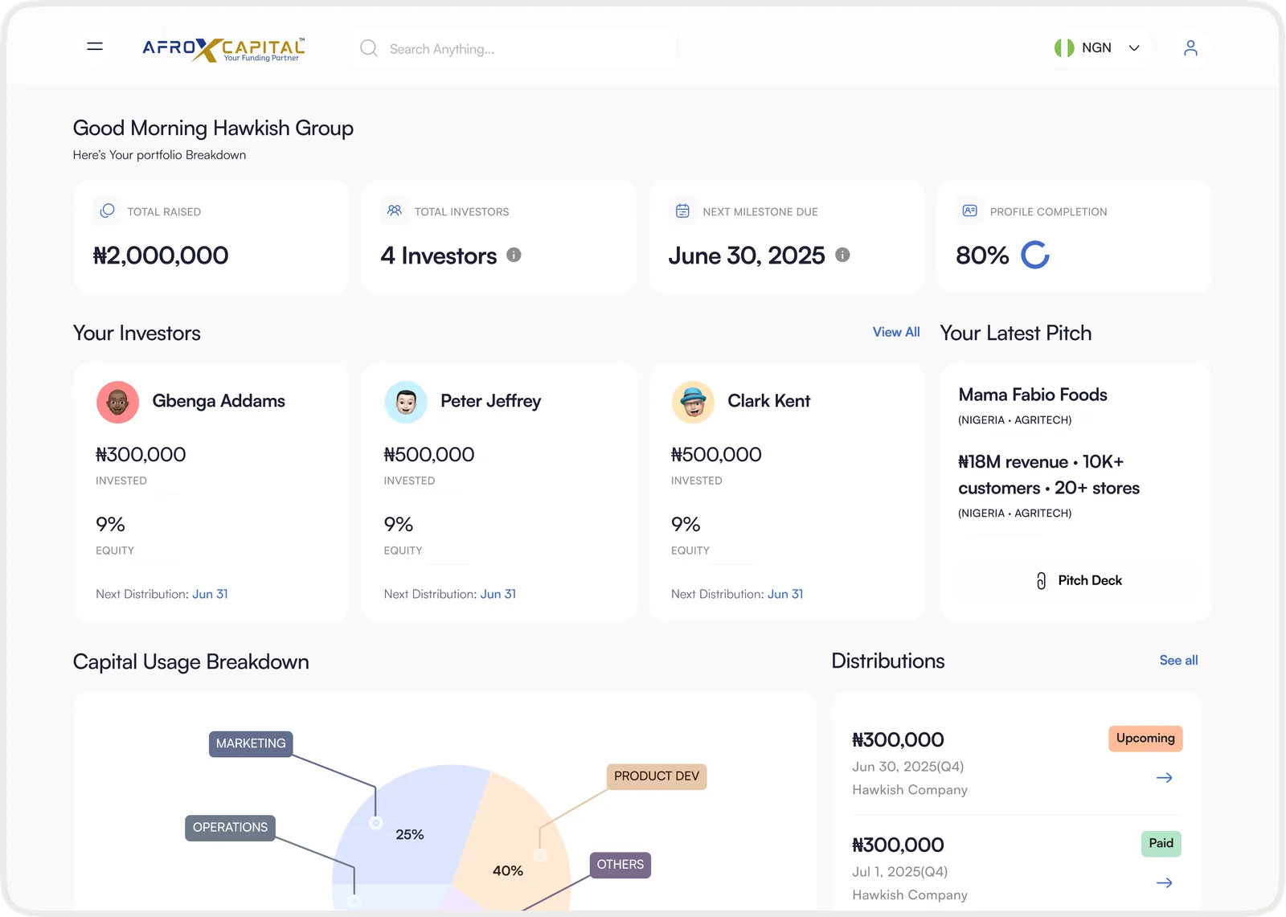Click ₦500,000 on Clark Kent card
Viewport: 1286px width, 917px height.
716,455
